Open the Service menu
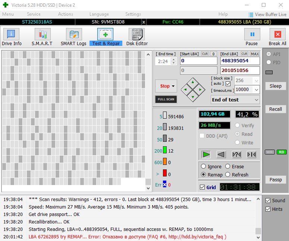Viewport: 289px width, 241px height. 34,14
